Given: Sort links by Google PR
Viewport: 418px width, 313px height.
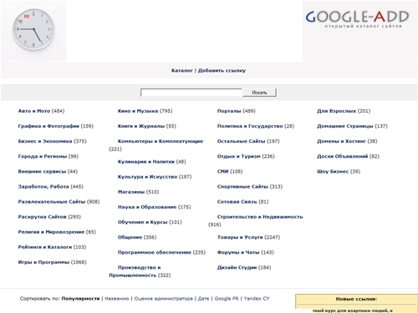Looking at the screenshot, I should [227, 299].
